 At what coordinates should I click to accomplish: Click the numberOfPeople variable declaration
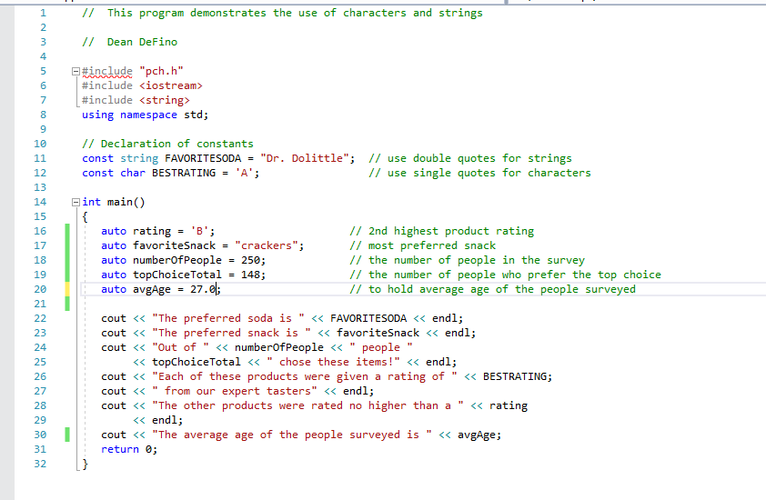click(x=177, y=260)
